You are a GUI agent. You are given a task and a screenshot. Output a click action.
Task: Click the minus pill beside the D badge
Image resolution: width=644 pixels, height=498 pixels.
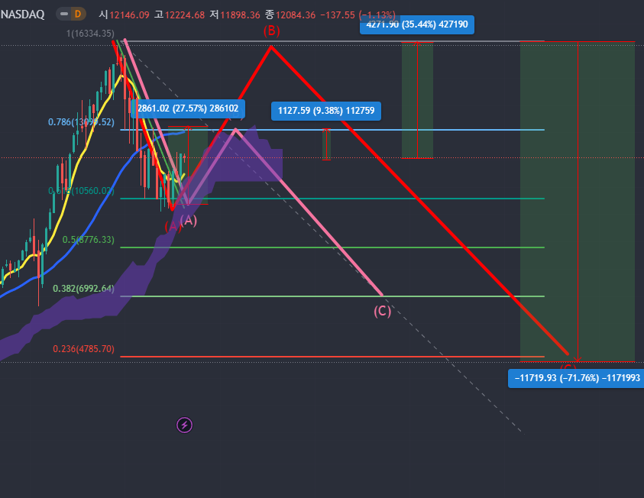pos(64,15)
